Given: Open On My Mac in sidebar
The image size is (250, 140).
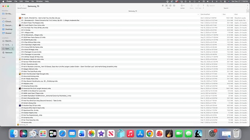Looking at the screenshot, I should tap(7, 14).
